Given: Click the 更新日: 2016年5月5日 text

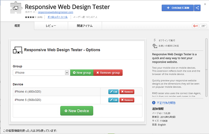Looking at the screenshot, I should [x=164, y=117].
